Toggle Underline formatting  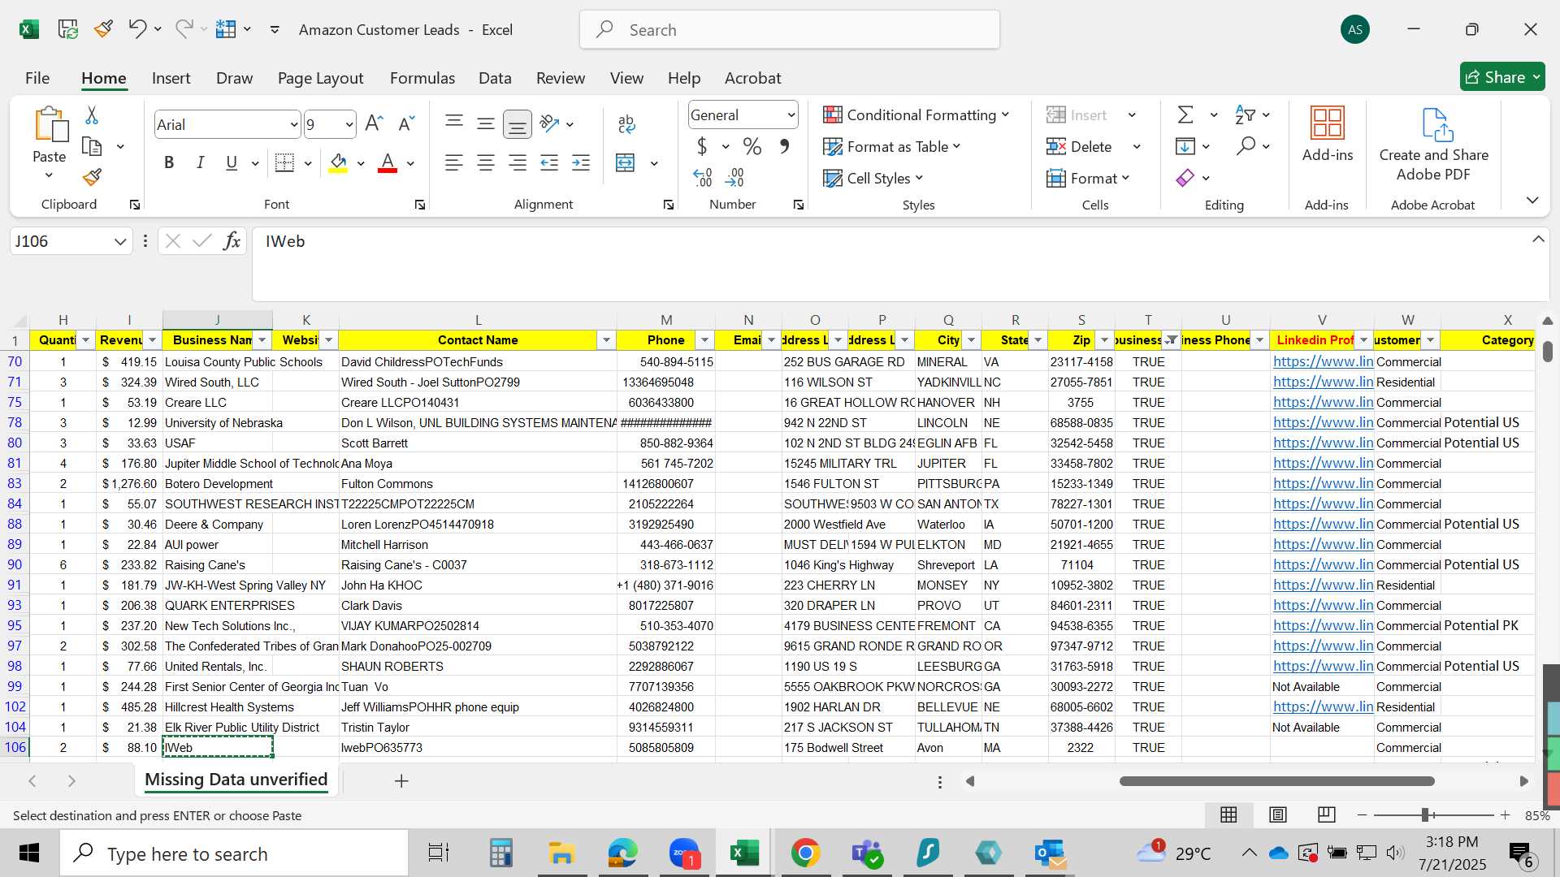pyautogui.click(x=232, y=162)
